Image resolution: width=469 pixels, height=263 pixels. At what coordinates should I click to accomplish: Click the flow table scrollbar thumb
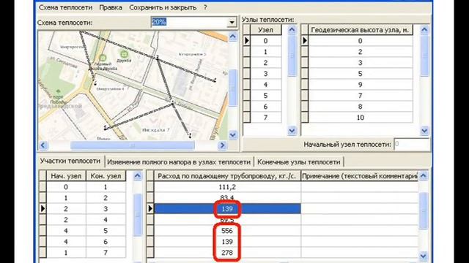coord(423,211)
